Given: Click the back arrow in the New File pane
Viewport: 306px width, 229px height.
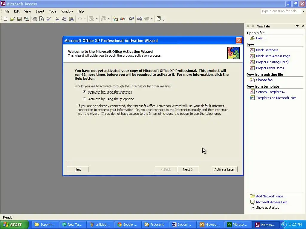Looking at the screenshot, I should [248, 26].
